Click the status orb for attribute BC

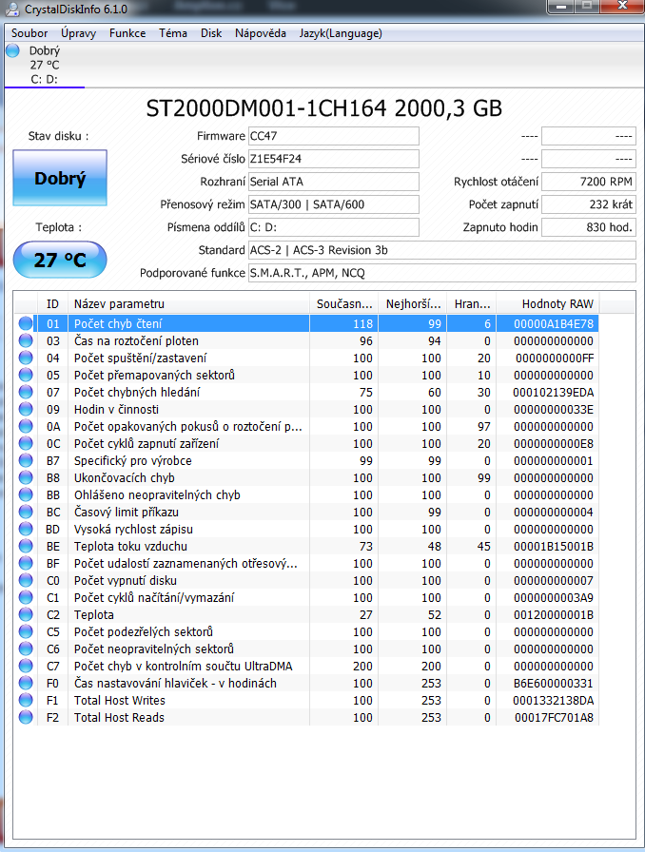pyautogui.click(x=26, y=512)
